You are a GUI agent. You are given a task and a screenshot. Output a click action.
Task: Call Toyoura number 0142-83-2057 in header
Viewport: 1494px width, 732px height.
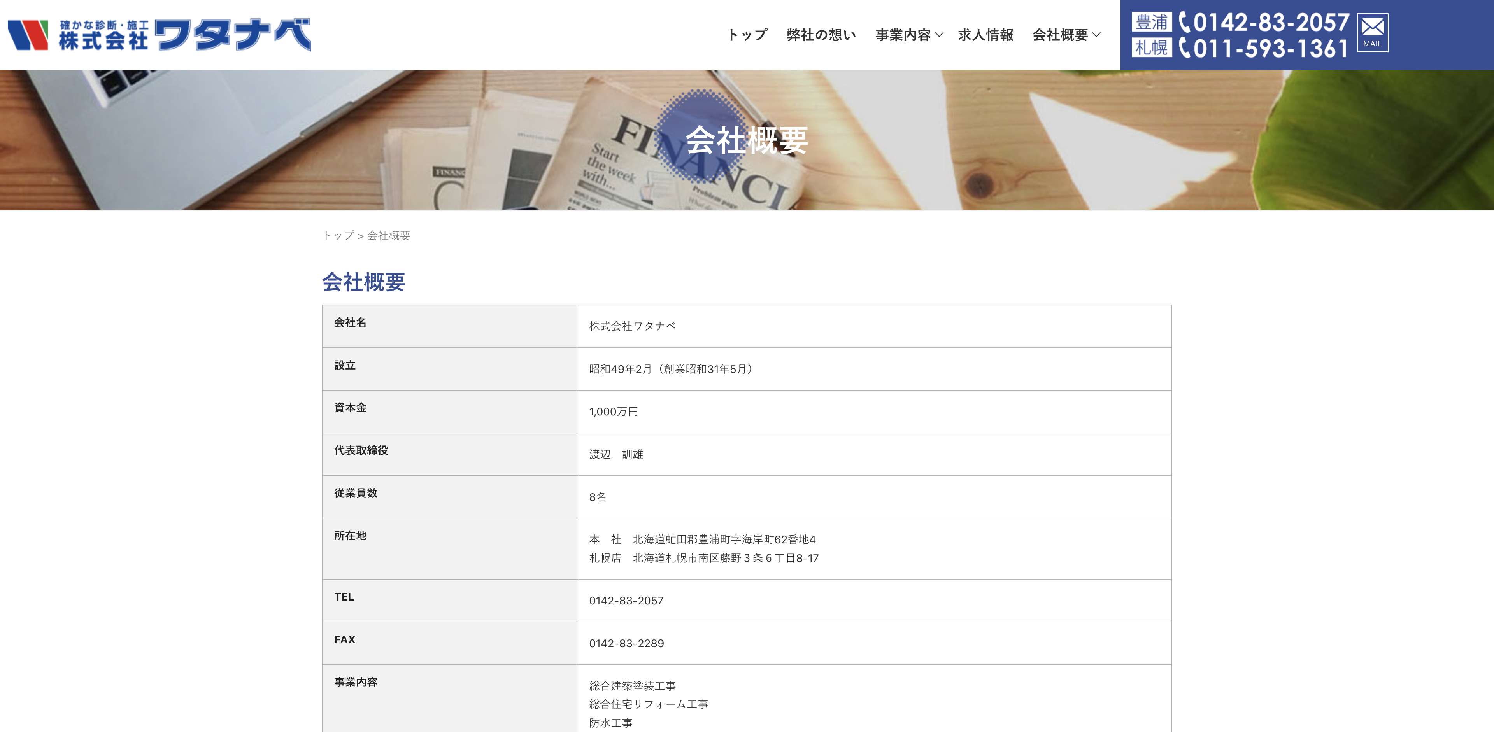pos(1271,23)
